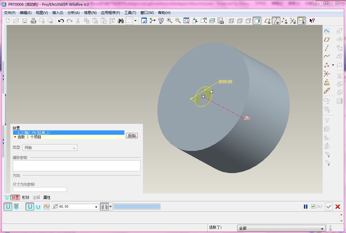Zoom out with magnifier minus icon

178,21
